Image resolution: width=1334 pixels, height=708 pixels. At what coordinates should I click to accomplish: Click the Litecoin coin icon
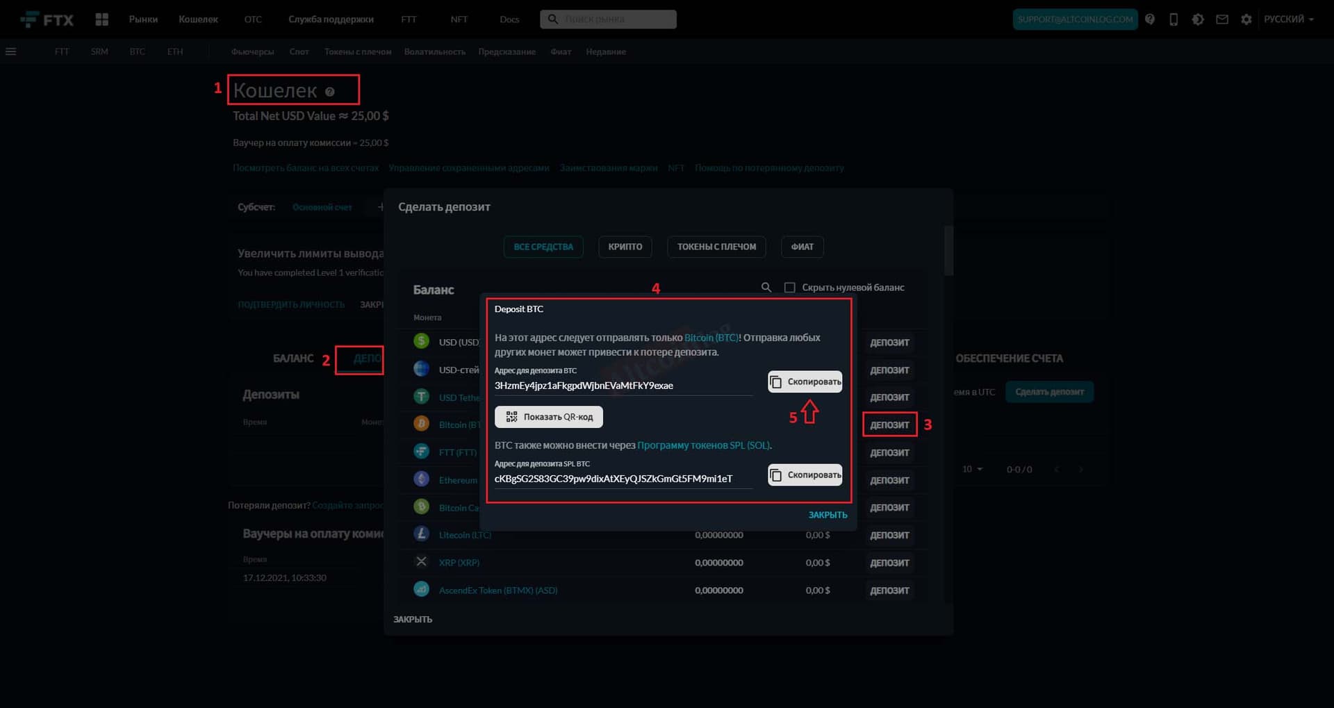pyautogui.click(x=421, y=534)
